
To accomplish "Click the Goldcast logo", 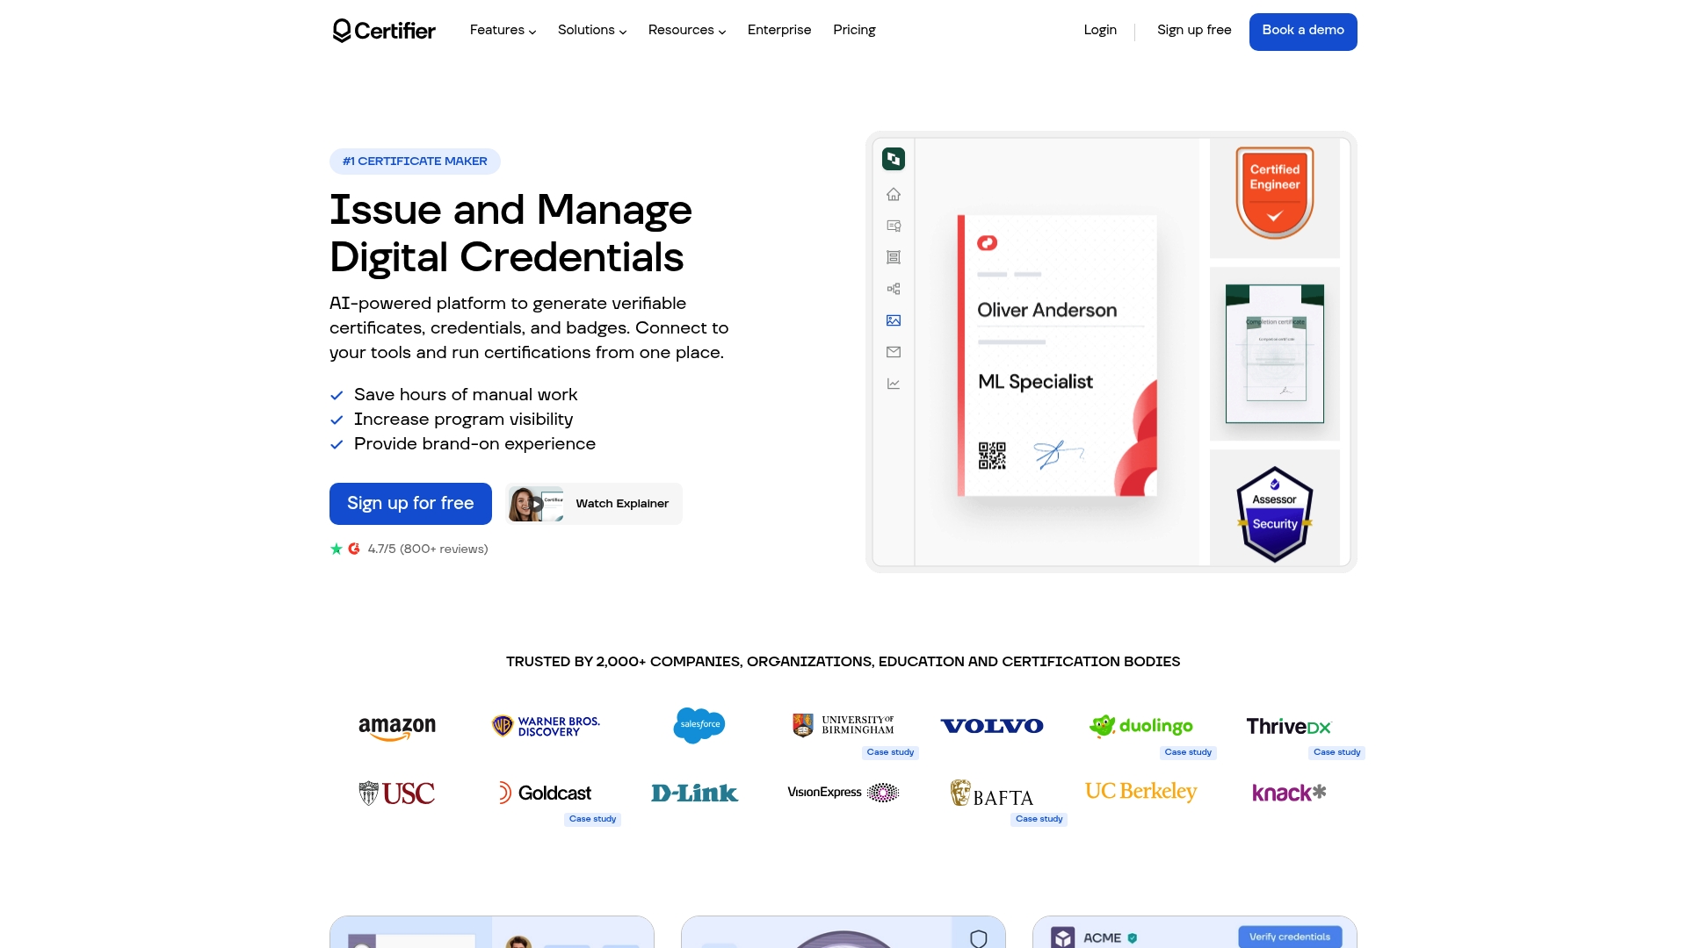I will click(546, 794).
